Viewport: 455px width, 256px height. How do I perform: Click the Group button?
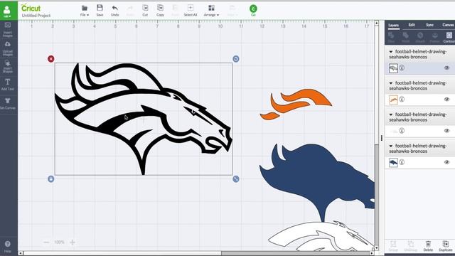pyautogui.click(x=393, y=246)
